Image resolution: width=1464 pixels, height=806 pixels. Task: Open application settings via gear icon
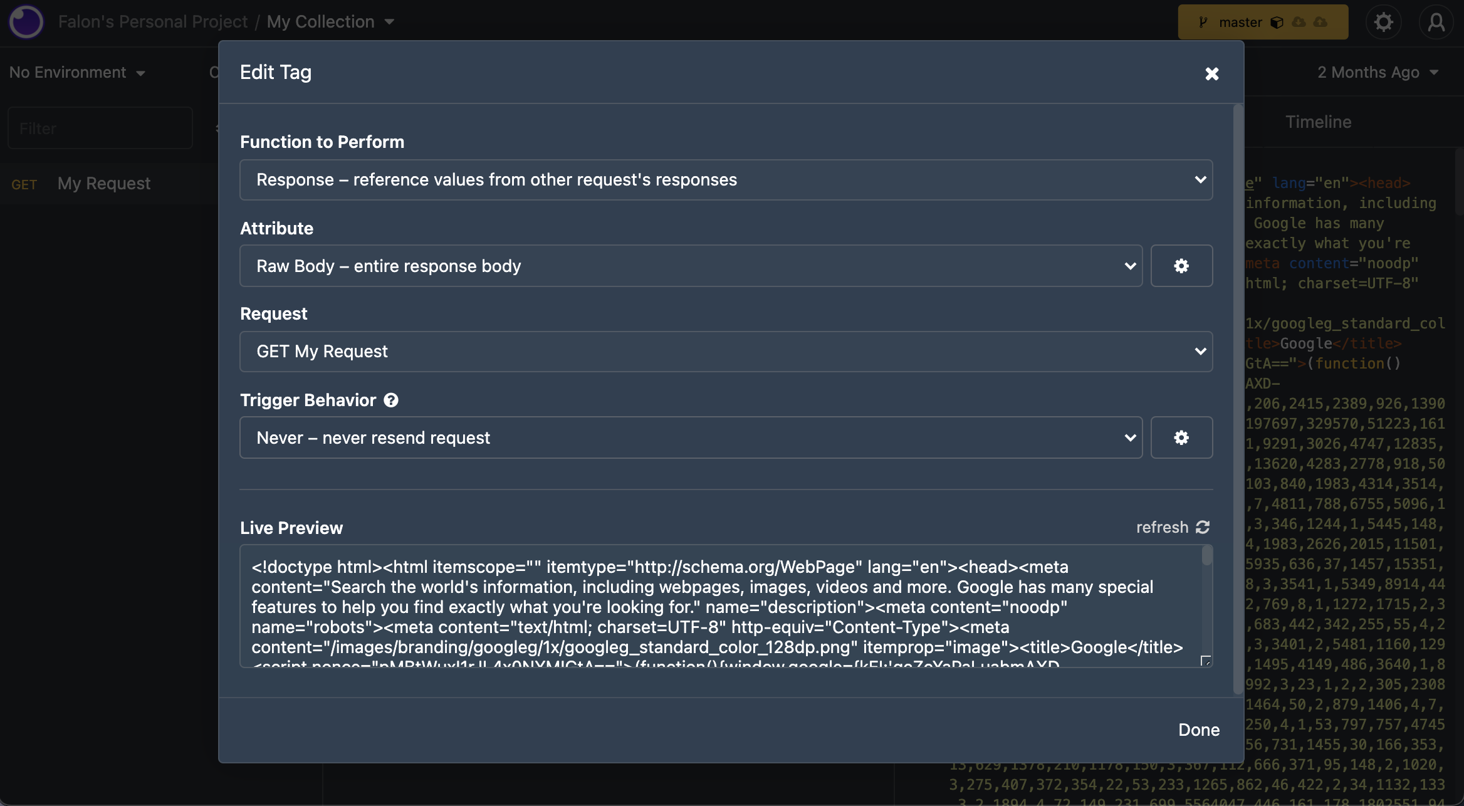tap(1384, 22)
